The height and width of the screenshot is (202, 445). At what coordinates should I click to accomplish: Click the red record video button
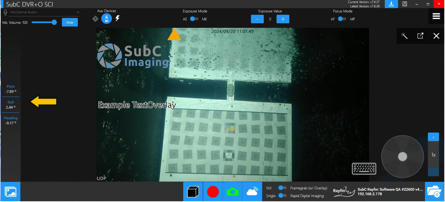click(213, 192)
